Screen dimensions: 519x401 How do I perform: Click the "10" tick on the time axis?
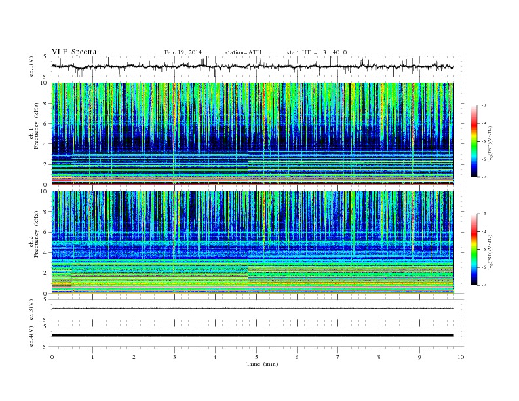point(461,357)
